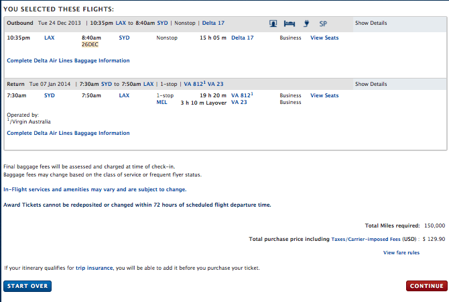
Task: Click Tue 07 Jan 2014 return date
Action: click(x=50, y=84)
